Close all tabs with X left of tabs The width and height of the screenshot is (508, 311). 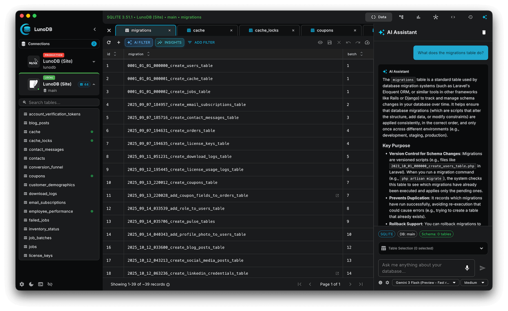tap(109, 30)
